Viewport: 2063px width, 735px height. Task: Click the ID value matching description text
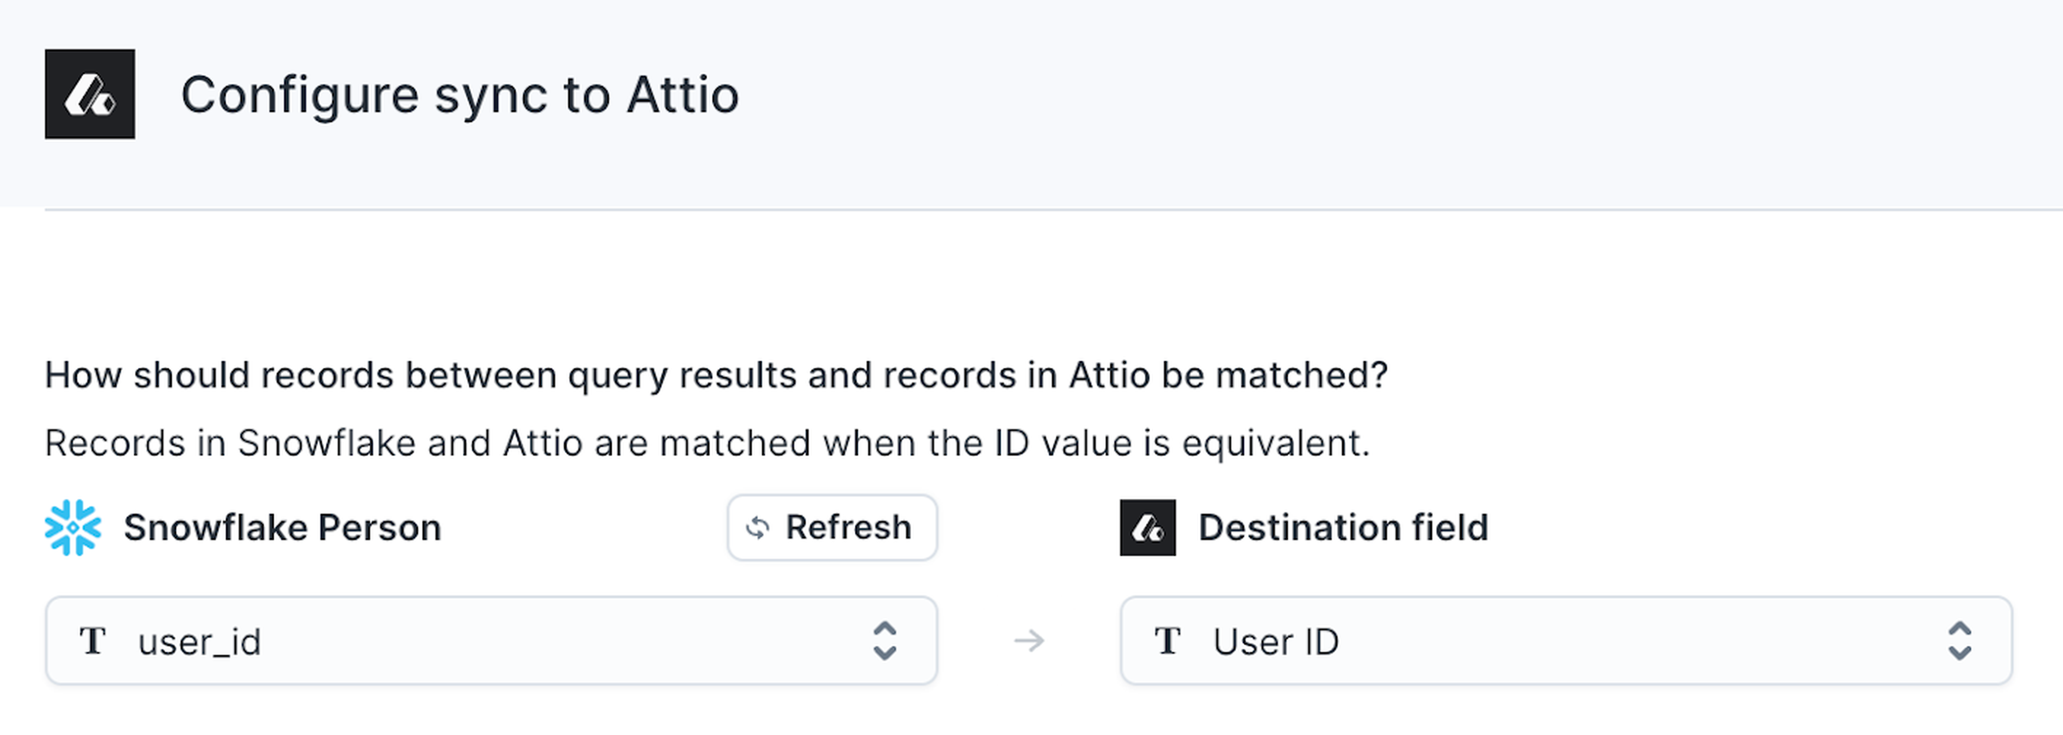(x=707, y=443)
